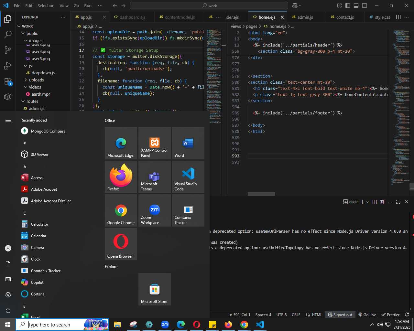This screenshot has height=331, width=414.
Task: Go back using the title bar arrow
Action: click(115, 5)
